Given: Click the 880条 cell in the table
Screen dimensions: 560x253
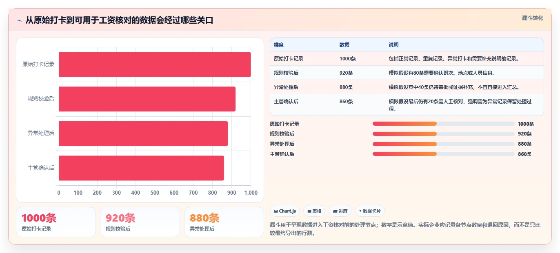Looking at the screenshot, I should point(347,87).
